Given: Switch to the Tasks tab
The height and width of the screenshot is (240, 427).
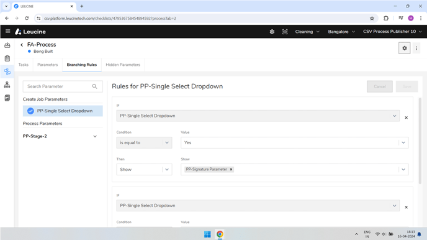Looking at the screenshot, I should [x=24, y=65].
